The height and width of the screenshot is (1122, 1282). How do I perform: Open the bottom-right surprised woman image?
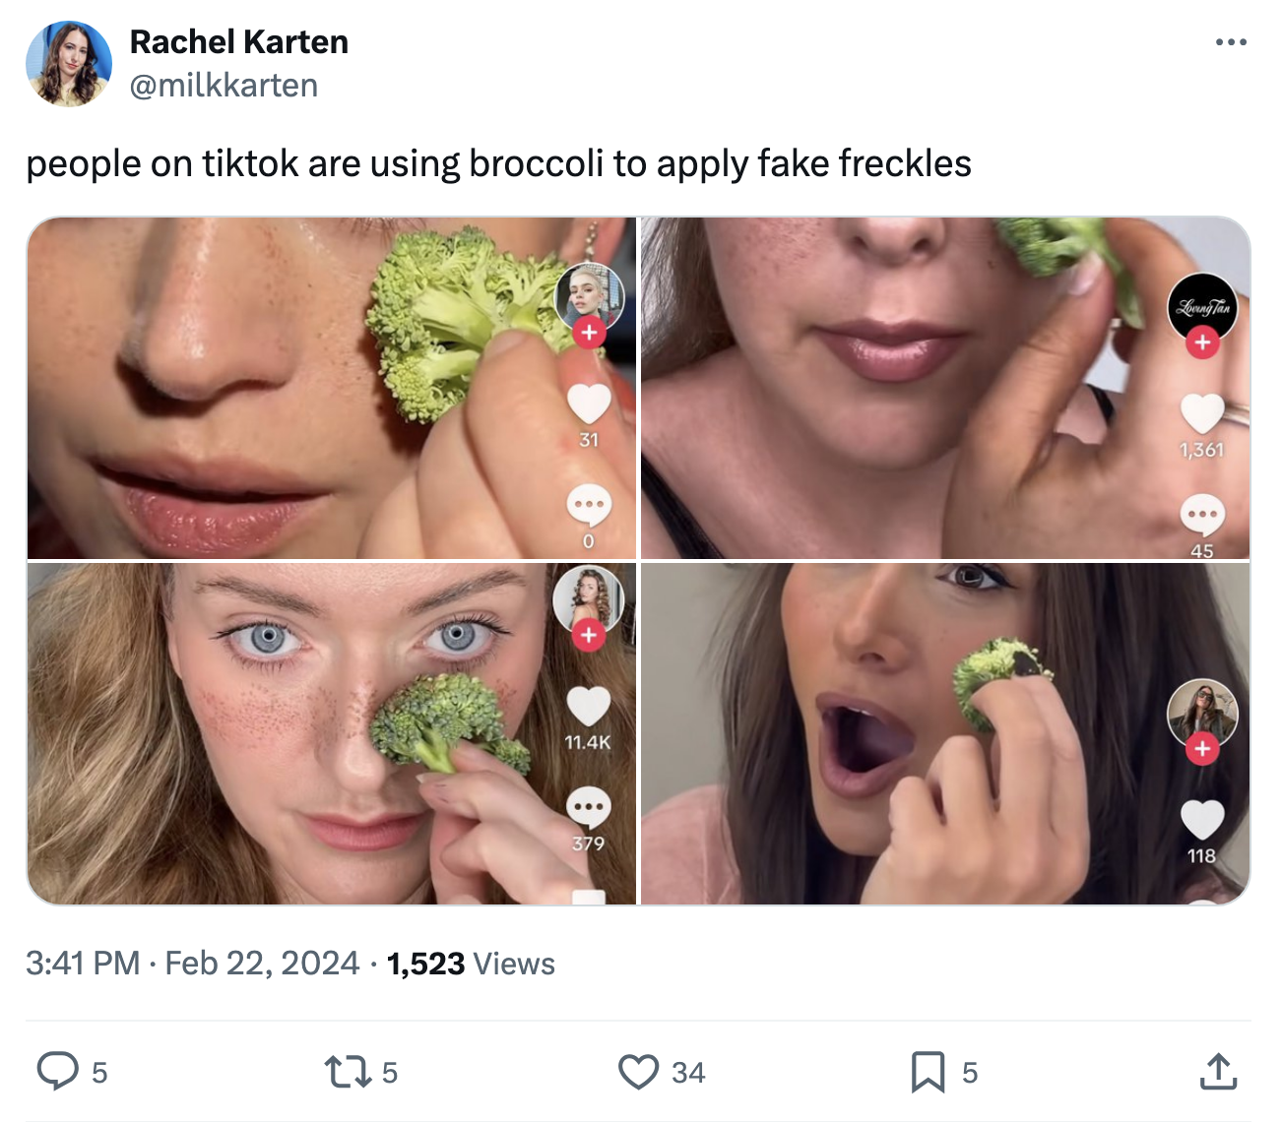pos(916,733)
